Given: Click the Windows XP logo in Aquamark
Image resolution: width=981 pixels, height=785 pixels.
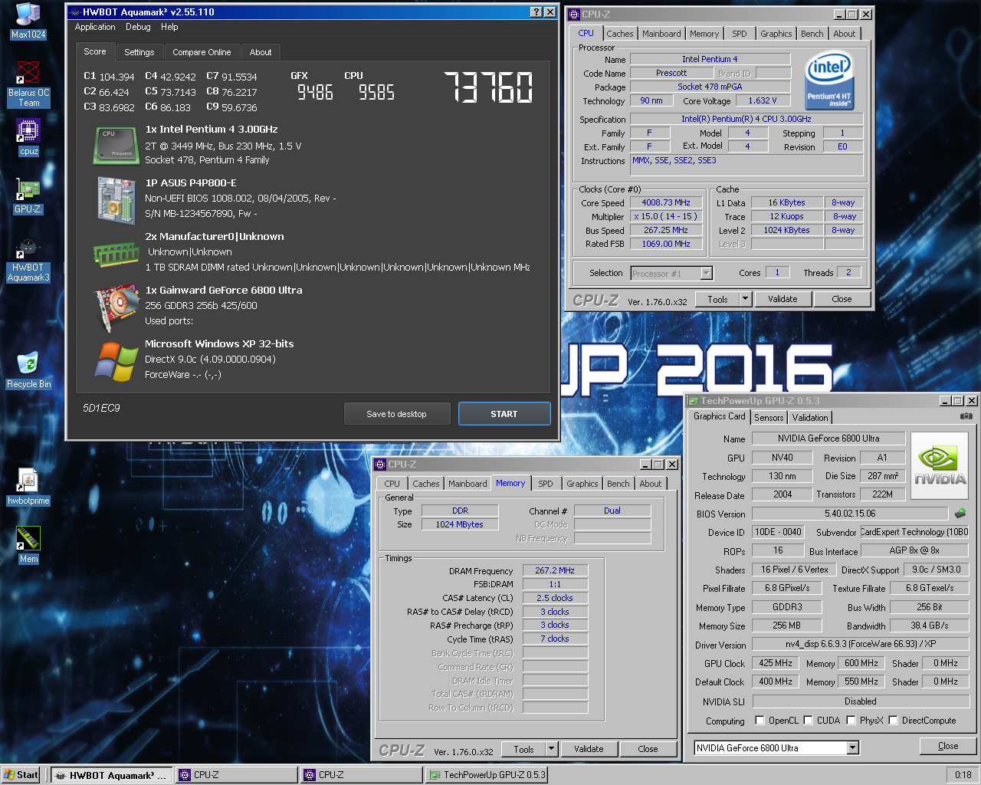Looking at the screenshot, I should [x=116, y=361].
